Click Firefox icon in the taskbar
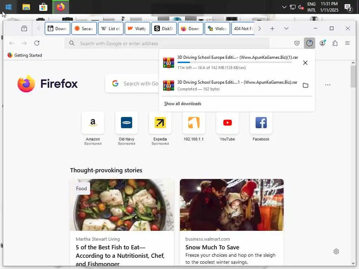 pos(61,7)
